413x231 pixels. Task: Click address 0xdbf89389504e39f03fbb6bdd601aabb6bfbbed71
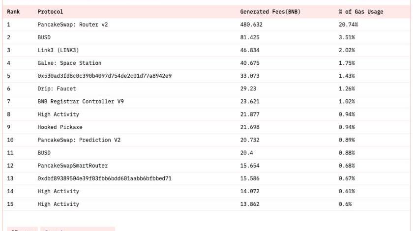click(x=104, y=178)
